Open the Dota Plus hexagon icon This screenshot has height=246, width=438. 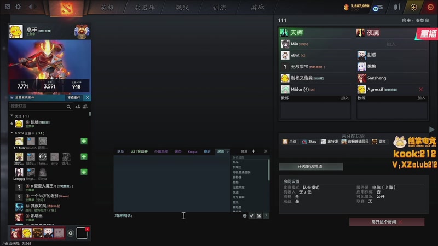(x=413, y=7)
